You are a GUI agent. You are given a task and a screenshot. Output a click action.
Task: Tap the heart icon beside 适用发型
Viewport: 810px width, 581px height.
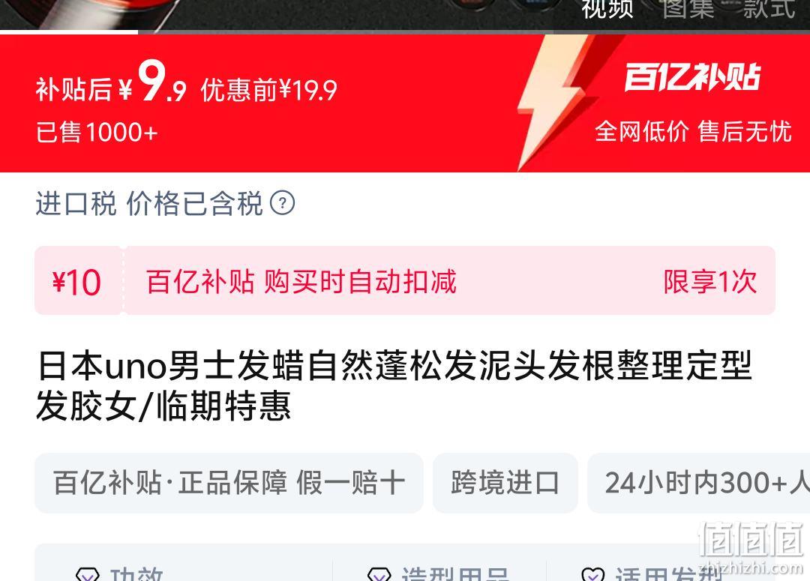pos(592,574)
